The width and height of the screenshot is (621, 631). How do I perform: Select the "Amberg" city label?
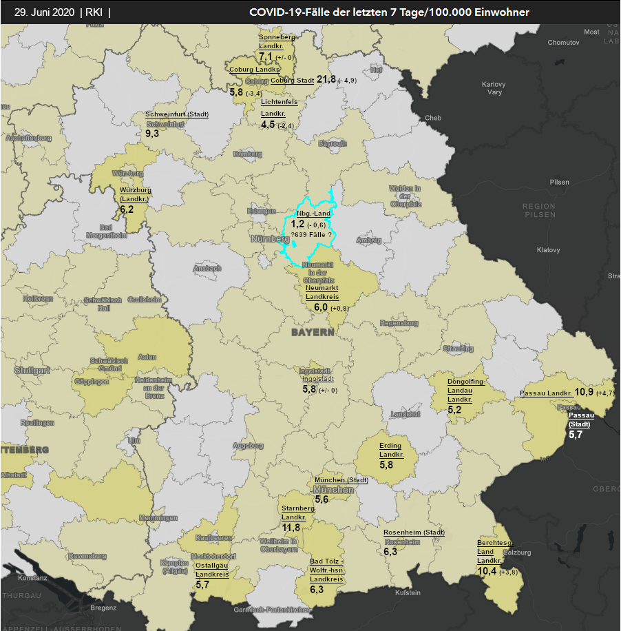(x=369, y=240)
